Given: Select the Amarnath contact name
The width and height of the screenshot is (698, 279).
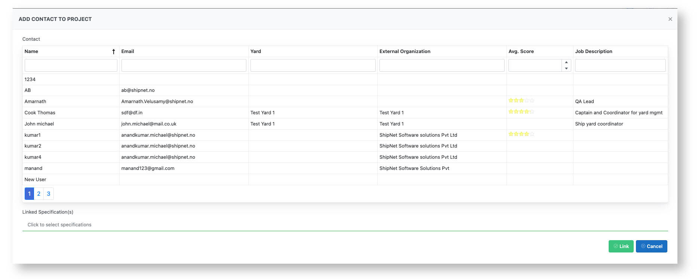Looking at the screenshot, I should tap(36, 102).
